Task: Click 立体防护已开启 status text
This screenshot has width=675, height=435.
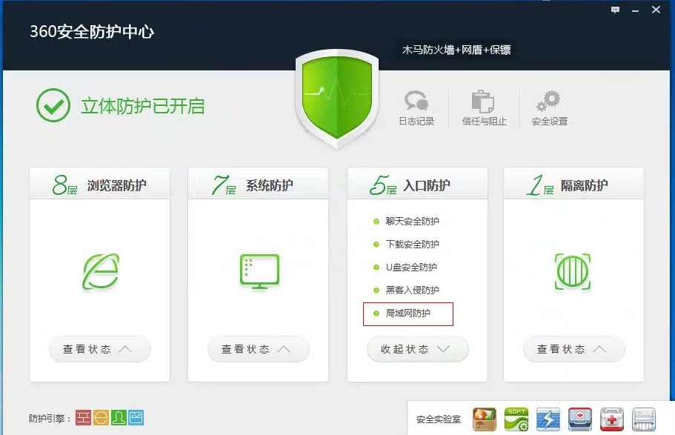Action: pyautogui.click(x=143, y=106)
